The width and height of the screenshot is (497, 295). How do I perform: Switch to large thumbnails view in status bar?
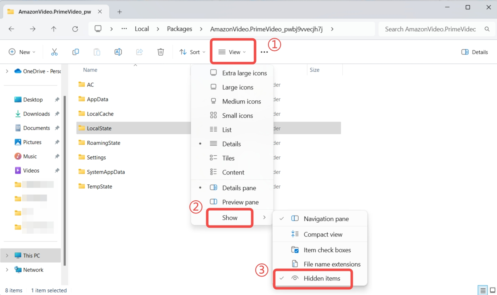point(492,290)
